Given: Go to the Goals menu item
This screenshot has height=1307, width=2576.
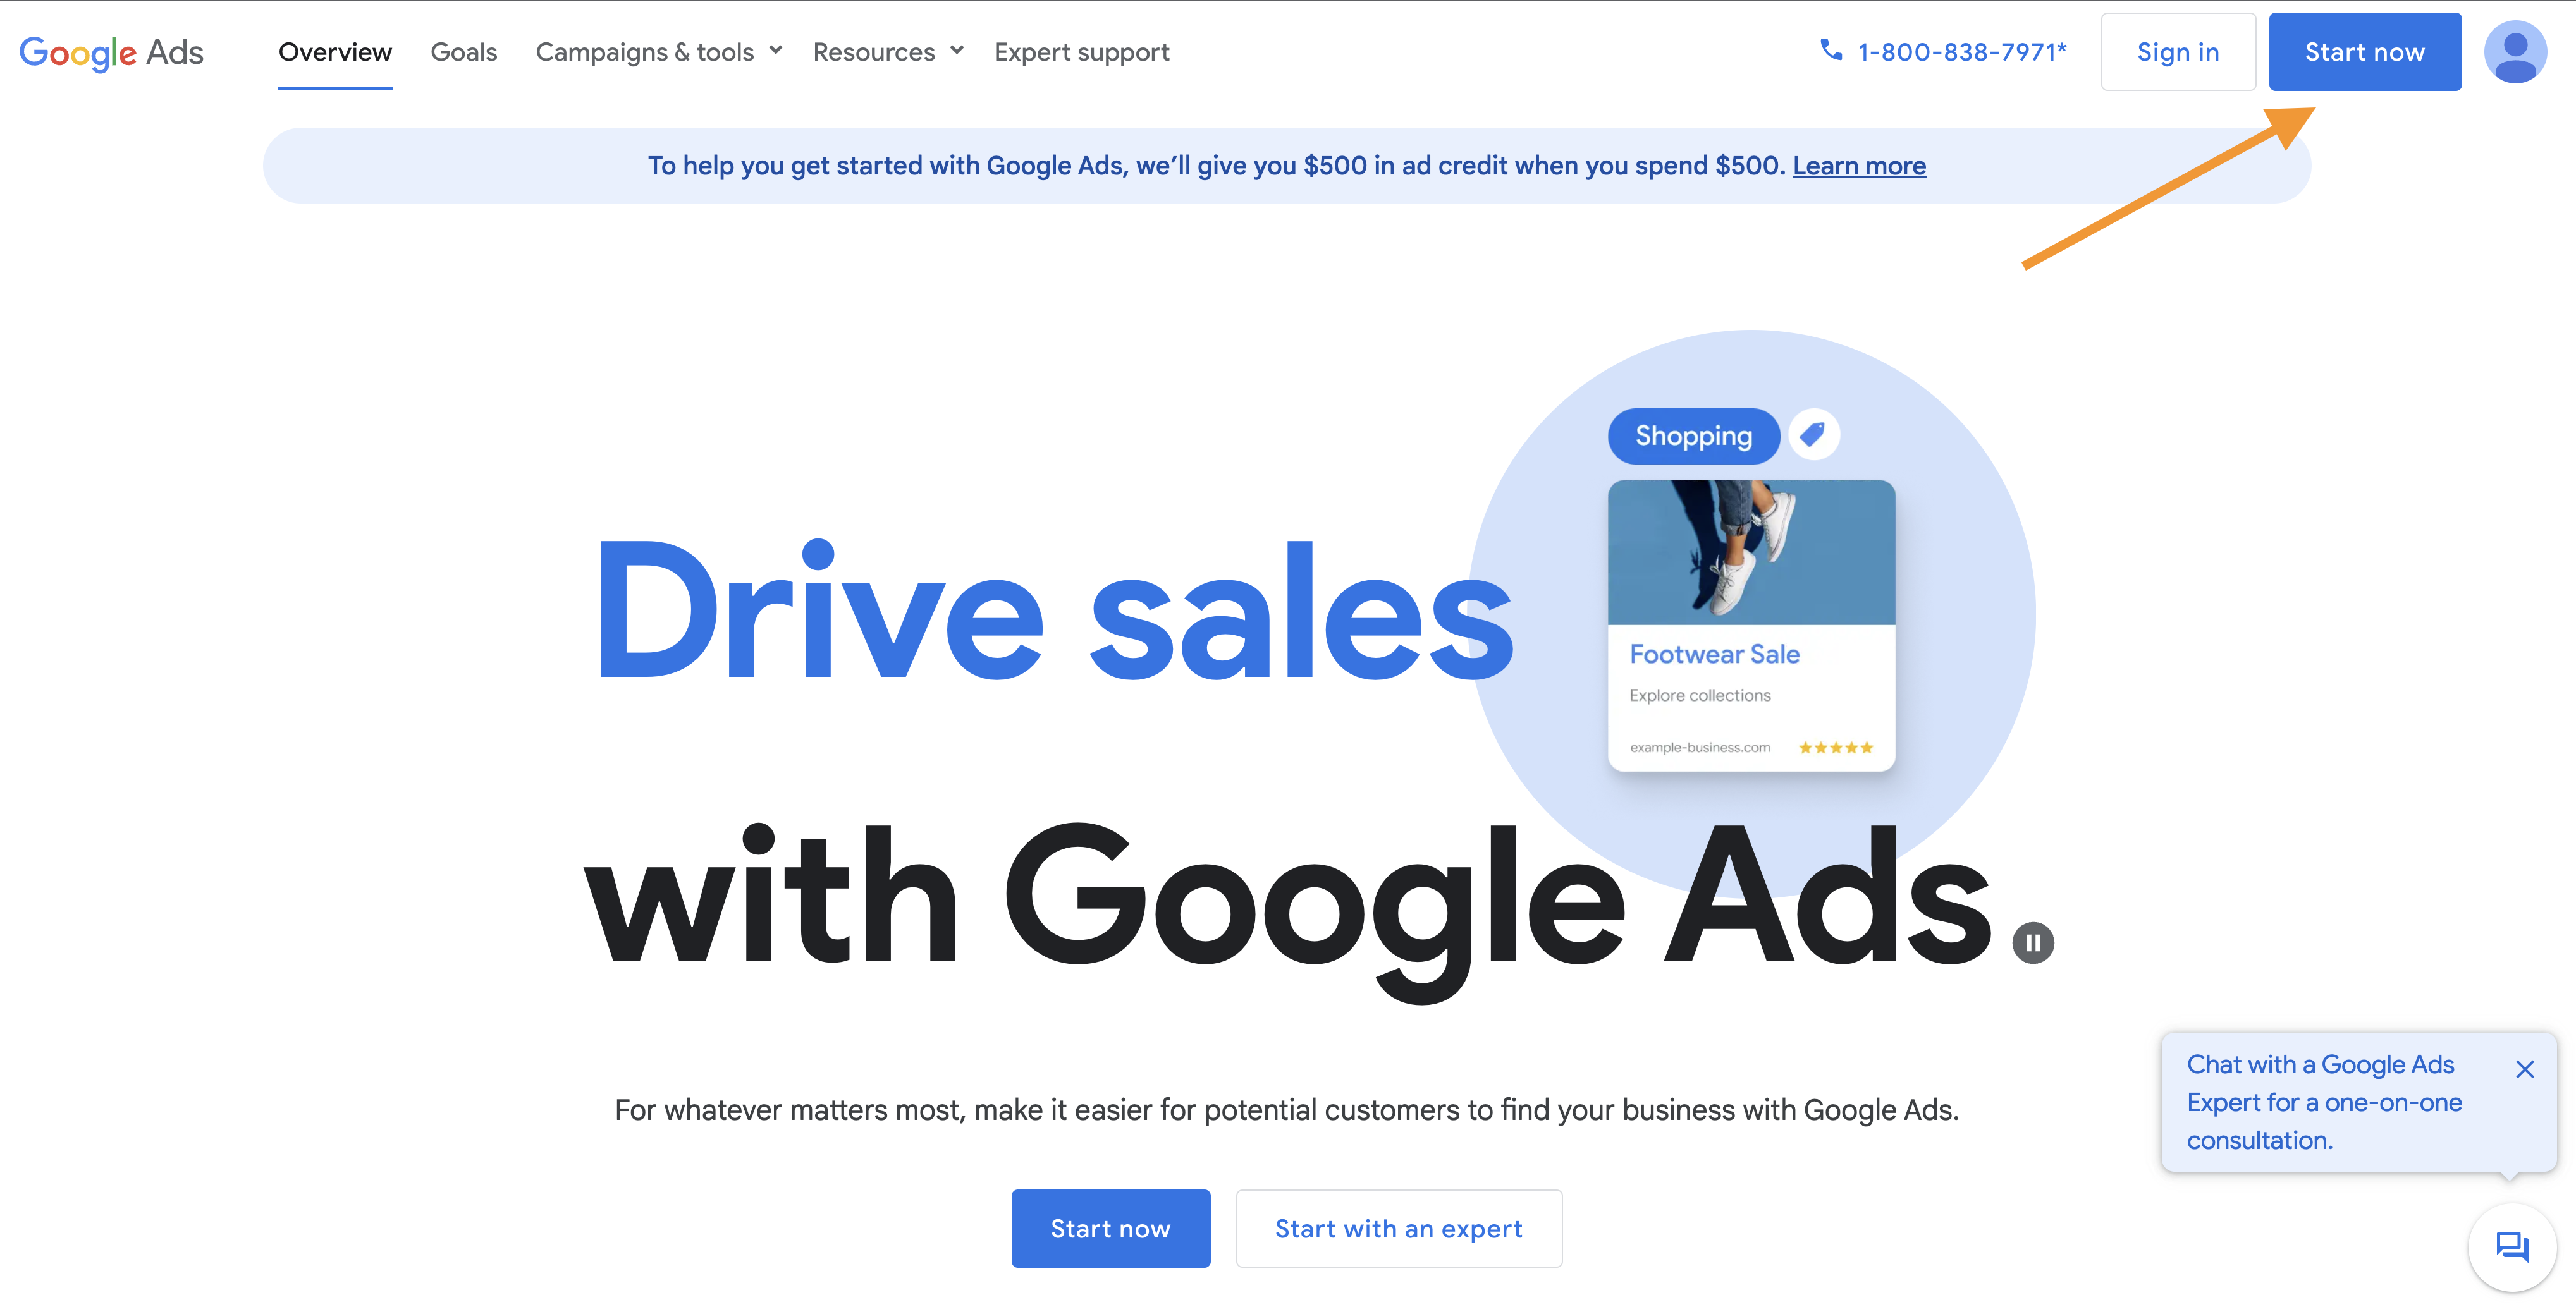Looking at the screenshot, I should pyautogui.click(x=464, y=52).
